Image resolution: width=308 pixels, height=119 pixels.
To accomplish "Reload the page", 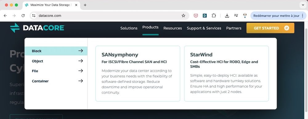I will (23, 16).
